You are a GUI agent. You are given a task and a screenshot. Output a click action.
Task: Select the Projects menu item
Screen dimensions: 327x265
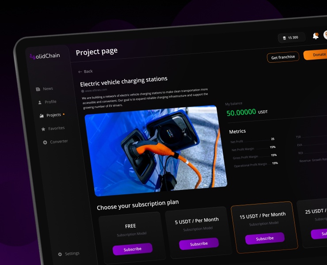tap(52, 115)
